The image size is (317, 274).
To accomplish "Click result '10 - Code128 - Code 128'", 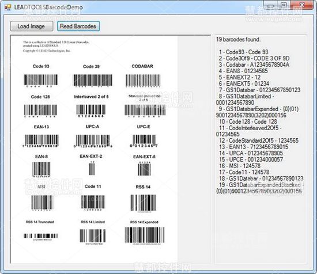I will pos(248,121).
